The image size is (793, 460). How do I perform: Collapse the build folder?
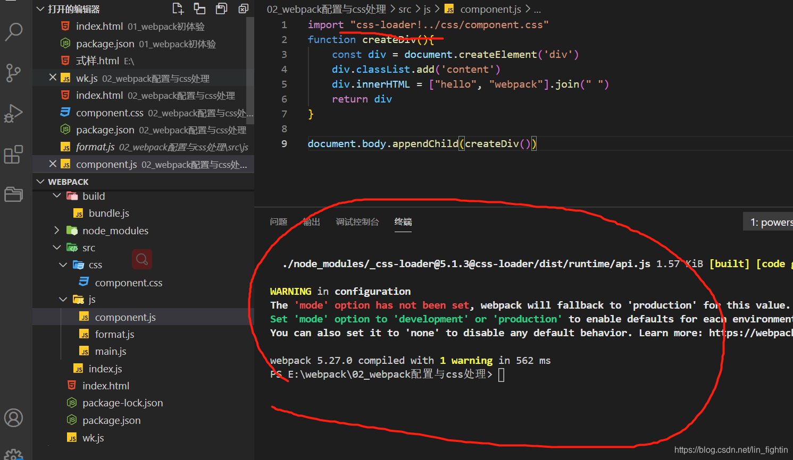pos(57,196)
